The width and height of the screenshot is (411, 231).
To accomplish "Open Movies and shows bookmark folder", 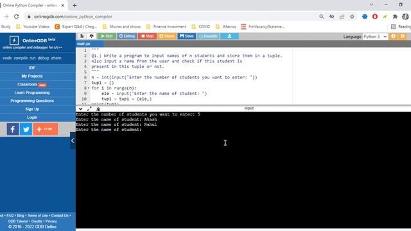I will (121, 26).
